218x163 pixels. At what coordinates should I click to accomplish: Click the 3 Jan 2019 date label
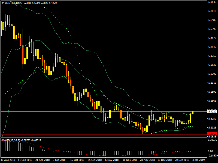tap(198, 160)
